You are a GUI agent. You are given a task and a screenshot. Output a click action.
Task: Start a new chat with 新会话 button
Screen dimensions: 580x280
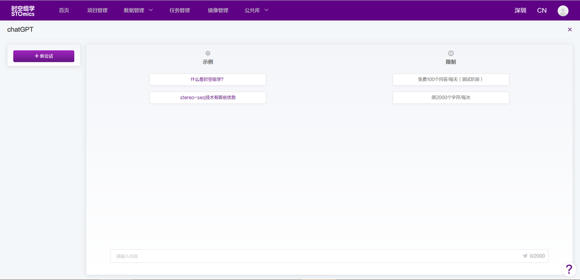[44, 56]
